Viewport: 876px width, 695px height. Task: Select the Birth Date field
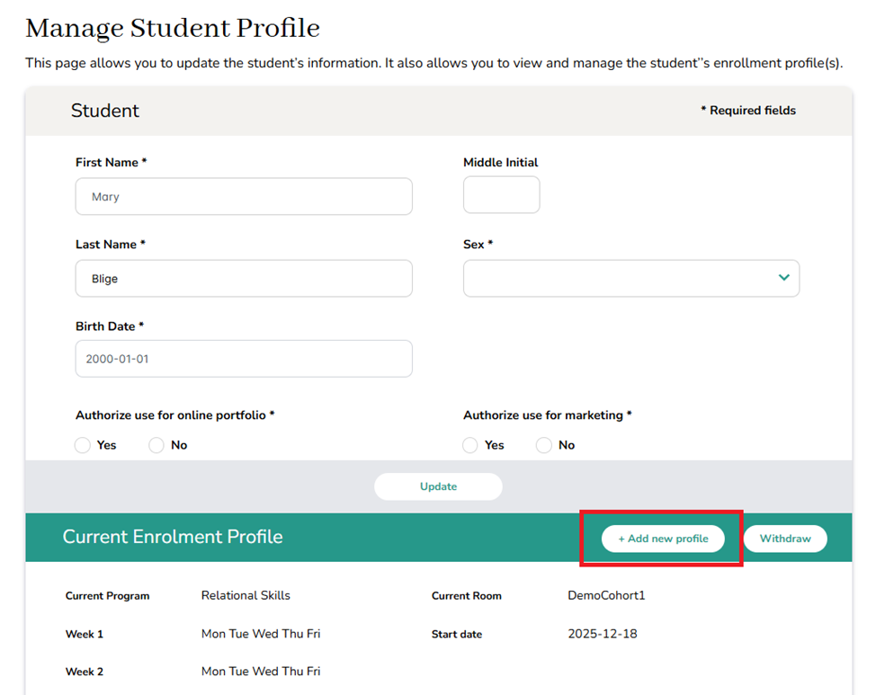[244, 359]
